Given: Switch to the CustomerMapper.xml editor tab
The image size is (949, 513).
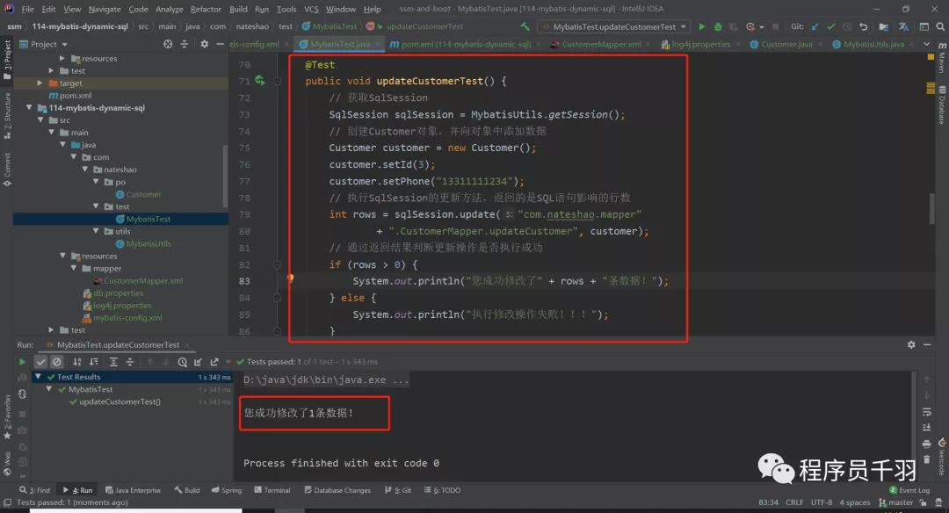Looking at the screenshot, I should (x=596, y=44).
